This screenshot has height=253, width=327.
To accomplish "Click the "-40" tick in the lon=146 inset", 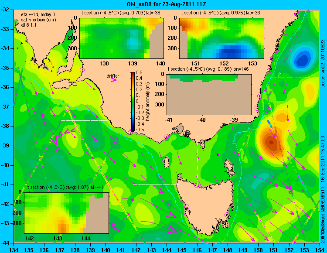I will pos(201,120).
